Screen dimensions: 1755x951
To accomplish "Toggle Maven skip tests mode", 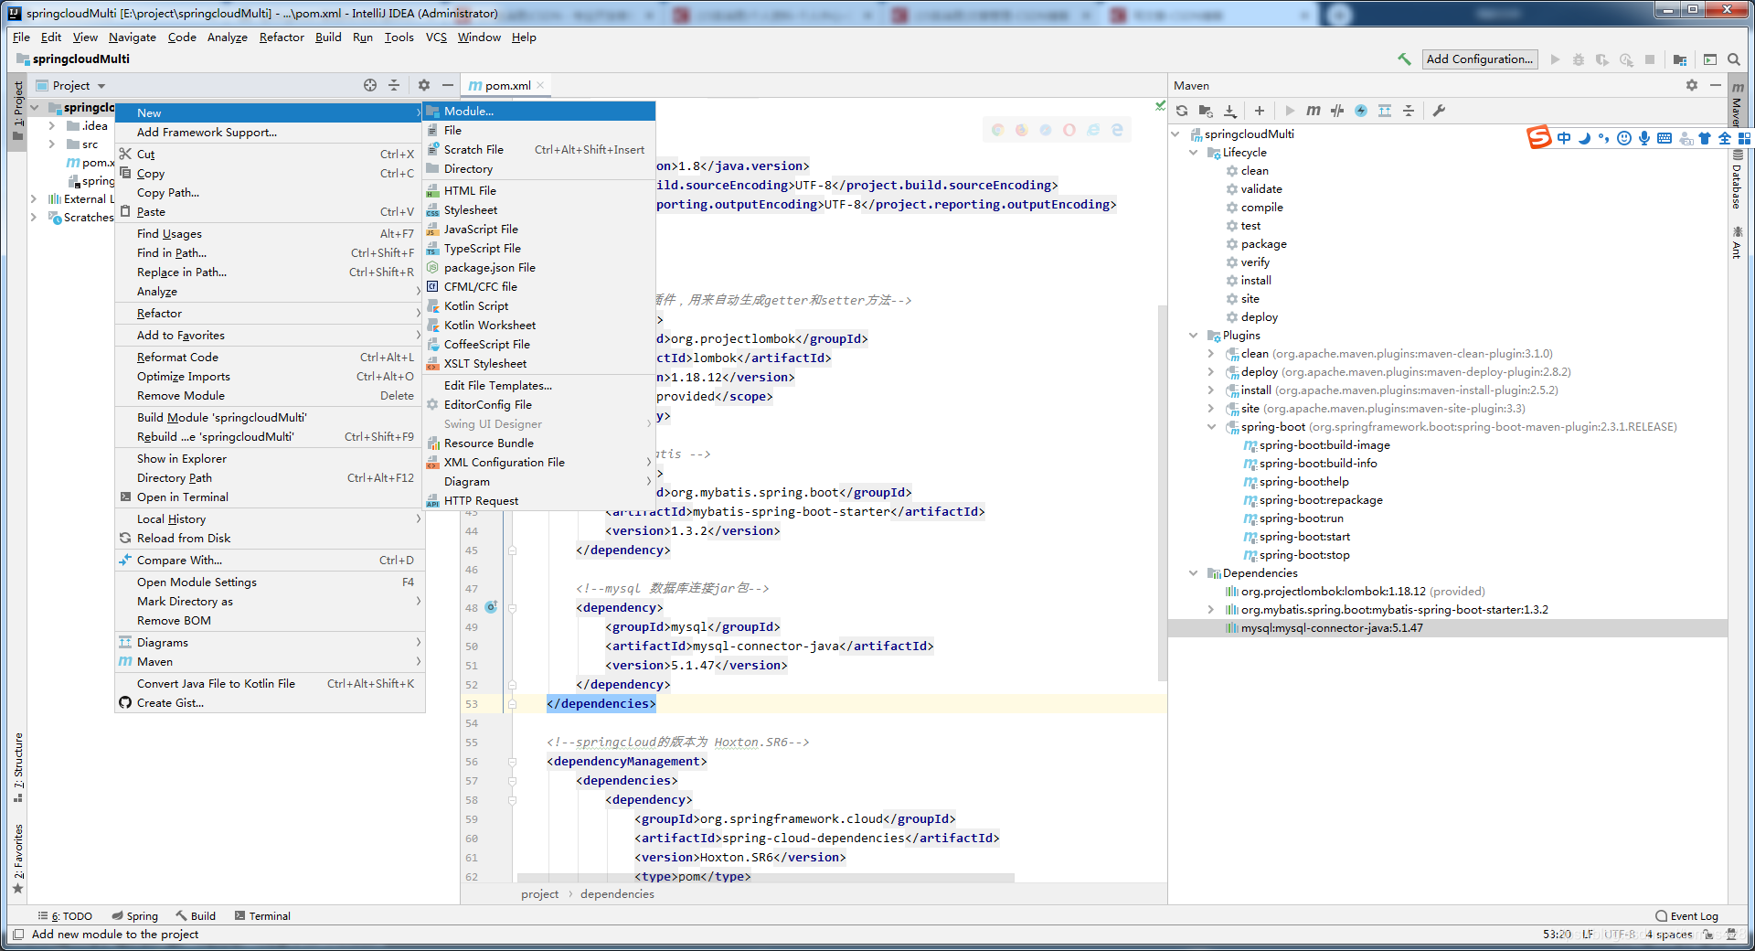I will click(x=1361, y=111).
